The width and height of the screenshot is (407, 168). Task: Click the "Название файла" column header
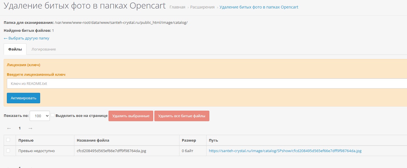[93, 140]
